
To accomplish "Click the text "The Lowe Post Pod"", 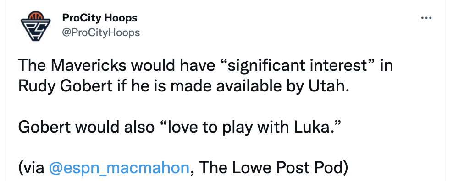I will click(273, 167).
